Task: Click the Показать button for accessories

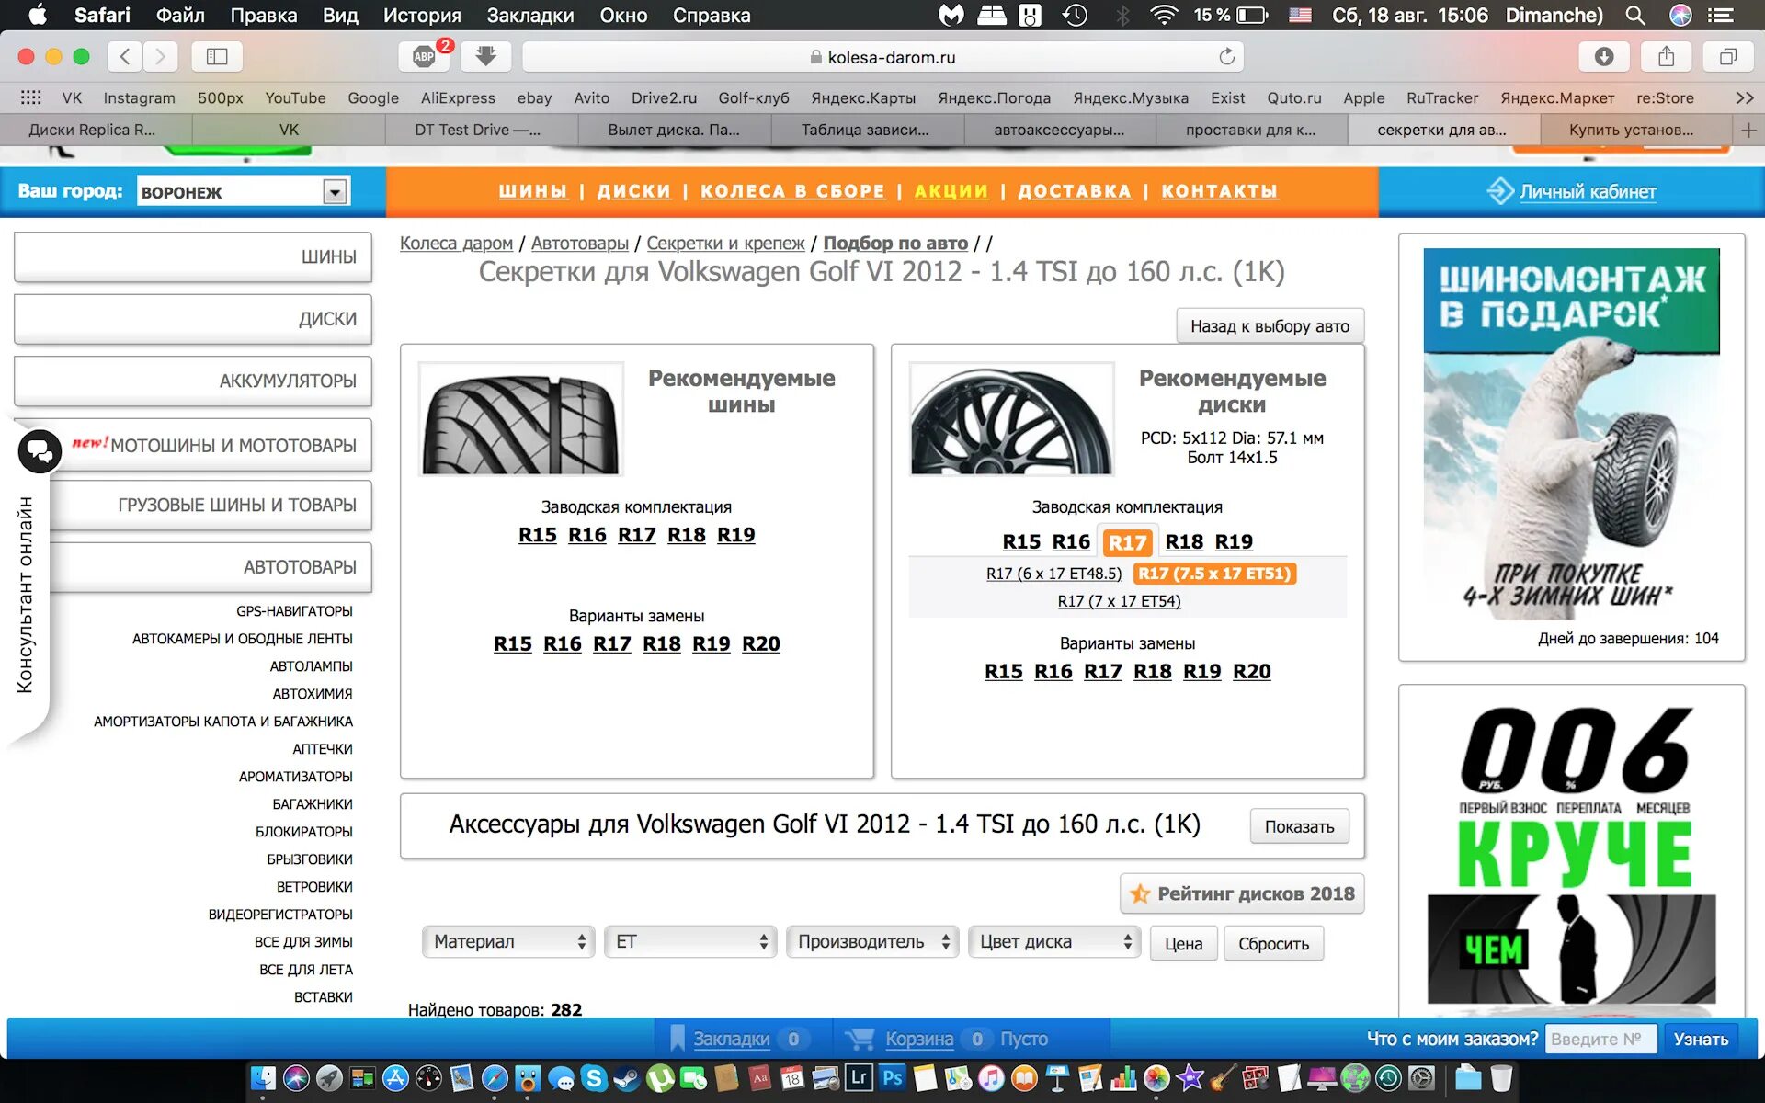Action: 1298,826
